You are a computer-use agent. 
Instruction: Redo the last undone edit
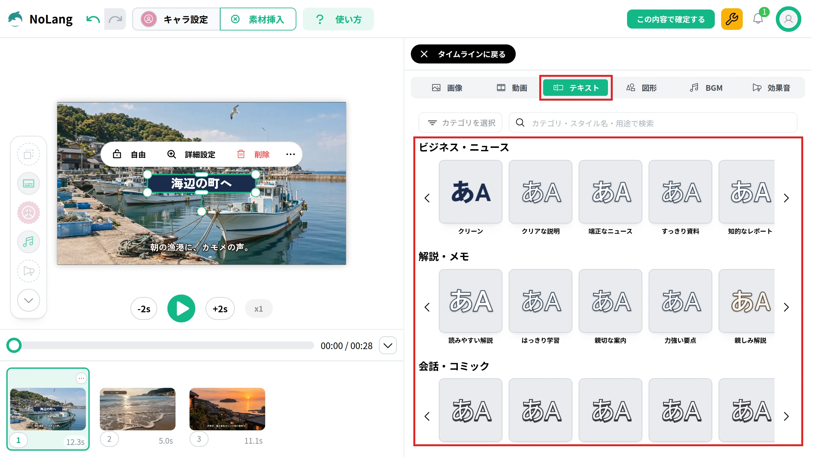tap(115, 19)
